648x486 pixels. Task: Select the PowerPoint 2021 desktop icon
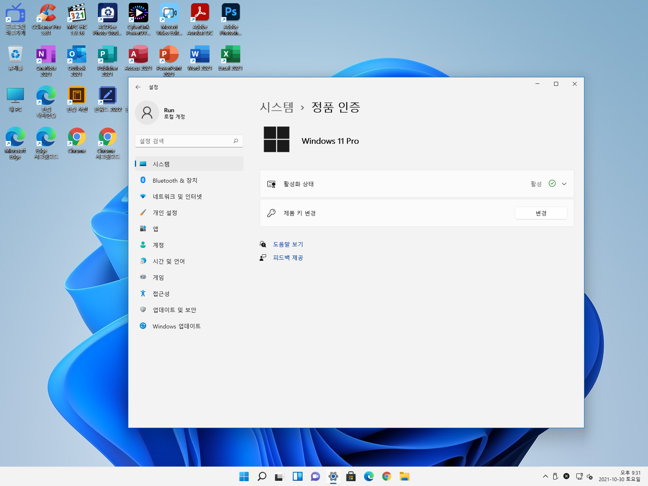point(169,61)
